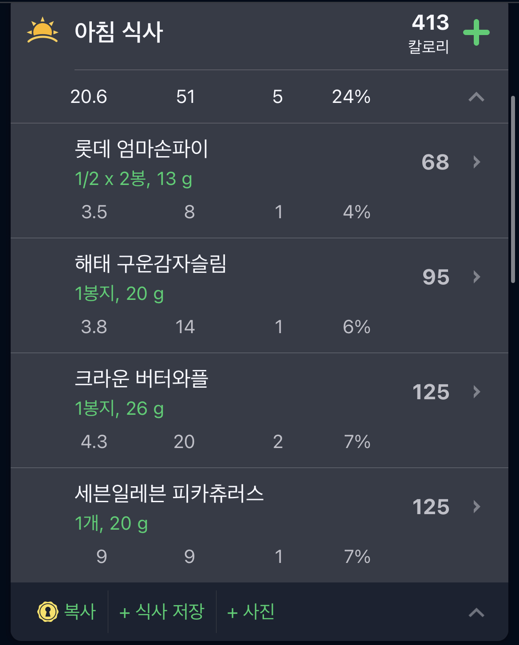519x645 pixels.
Task: Collapse the breakfast nutrient summary chevron
Action: pyautogui.click(x=476, y=97)
